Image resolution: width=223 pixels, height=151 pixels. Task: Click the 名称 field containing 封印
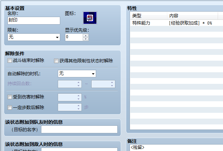[34, 20]
